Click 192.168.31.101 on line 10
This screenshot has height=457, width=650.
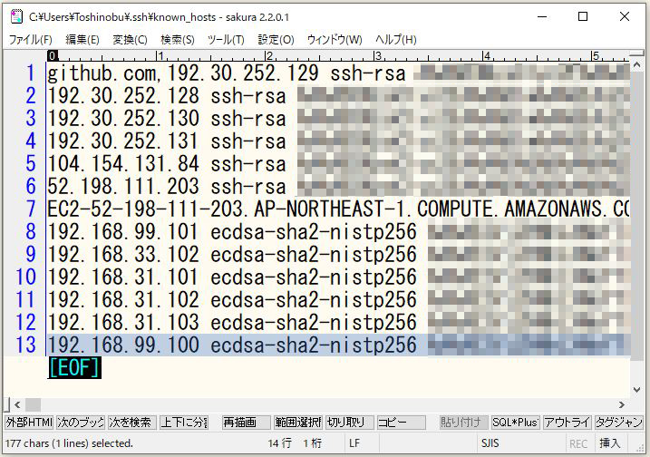pyautogui.click(x=123, y=277)
